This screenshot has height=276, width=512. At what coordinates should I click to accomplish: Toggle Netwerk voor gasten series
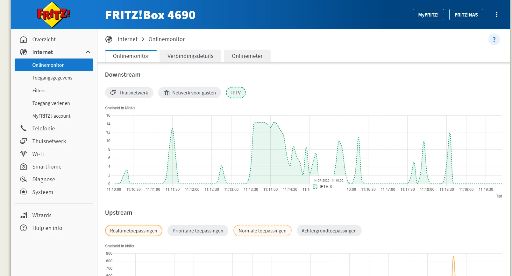coord(189,93)
